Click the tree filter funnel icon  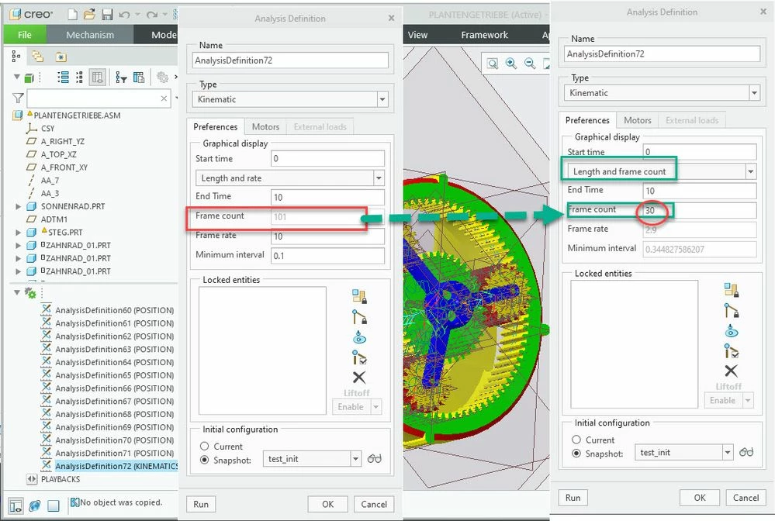point(18,98)
